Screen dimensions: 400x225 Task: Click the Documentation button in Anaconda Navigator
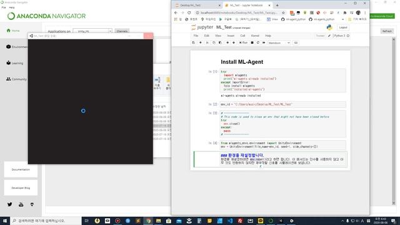(21, 169)
